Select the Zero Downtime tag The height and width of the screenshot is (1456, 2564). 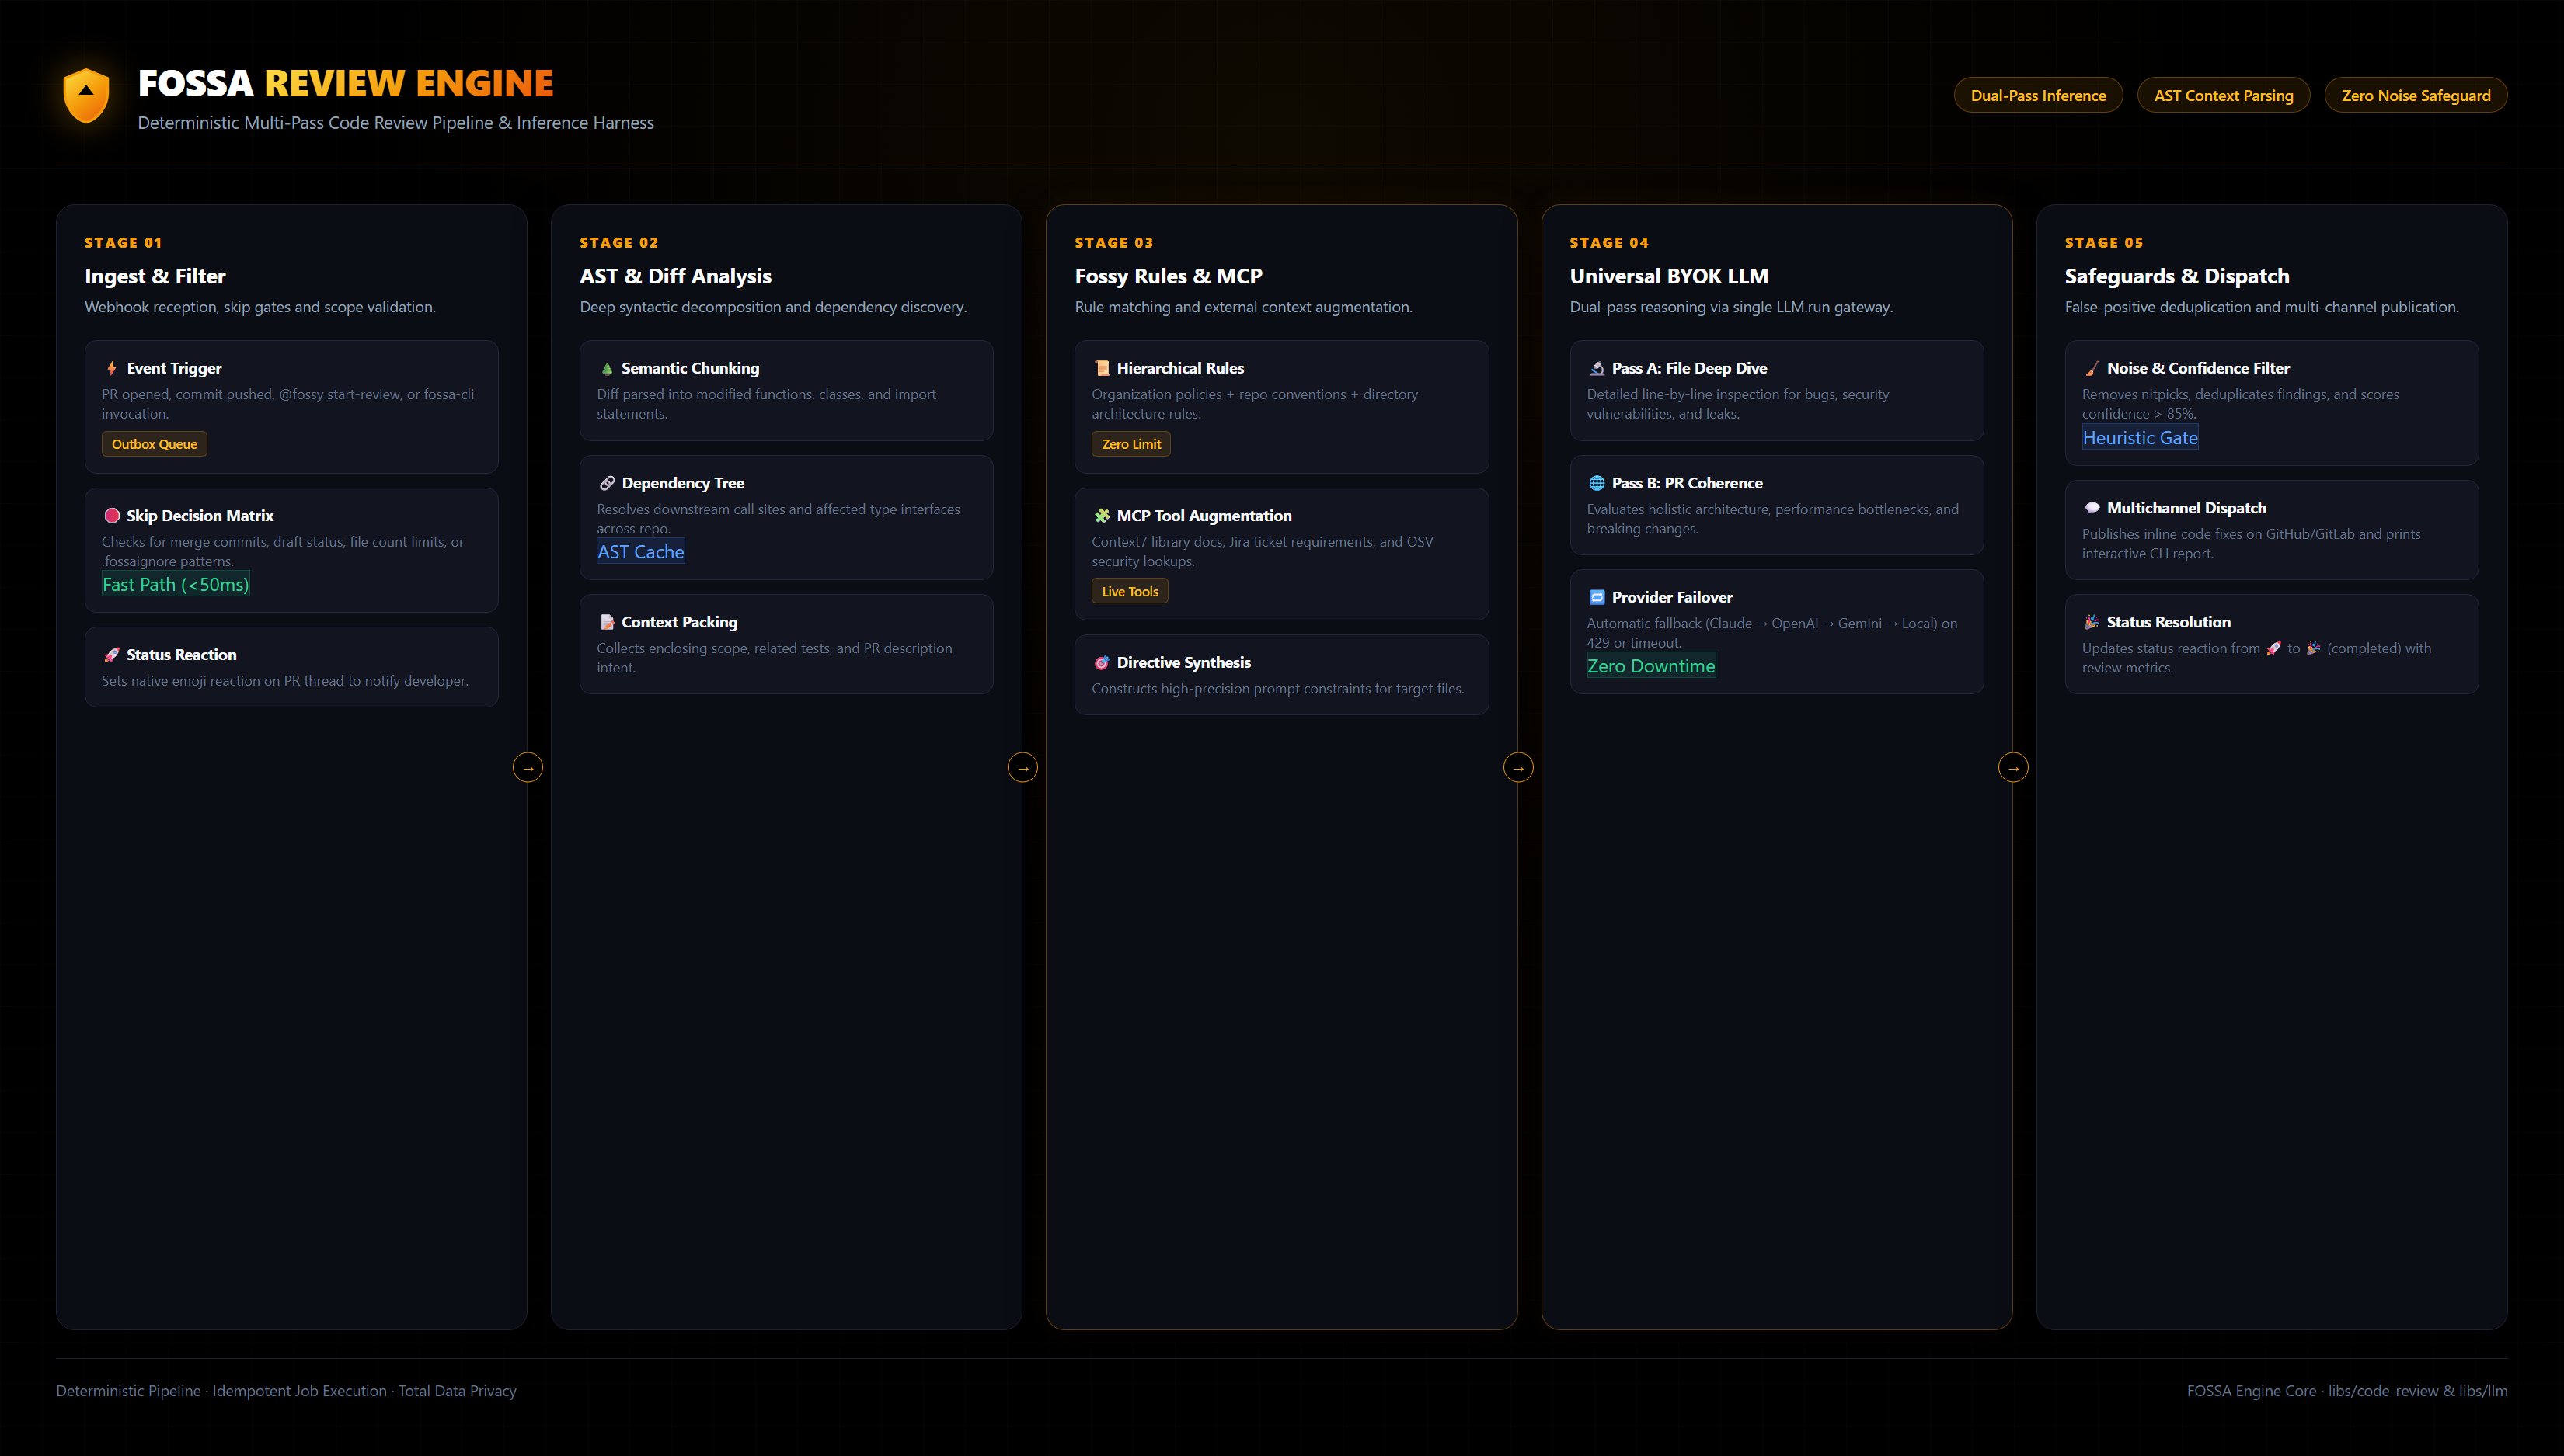[1650, 666]
